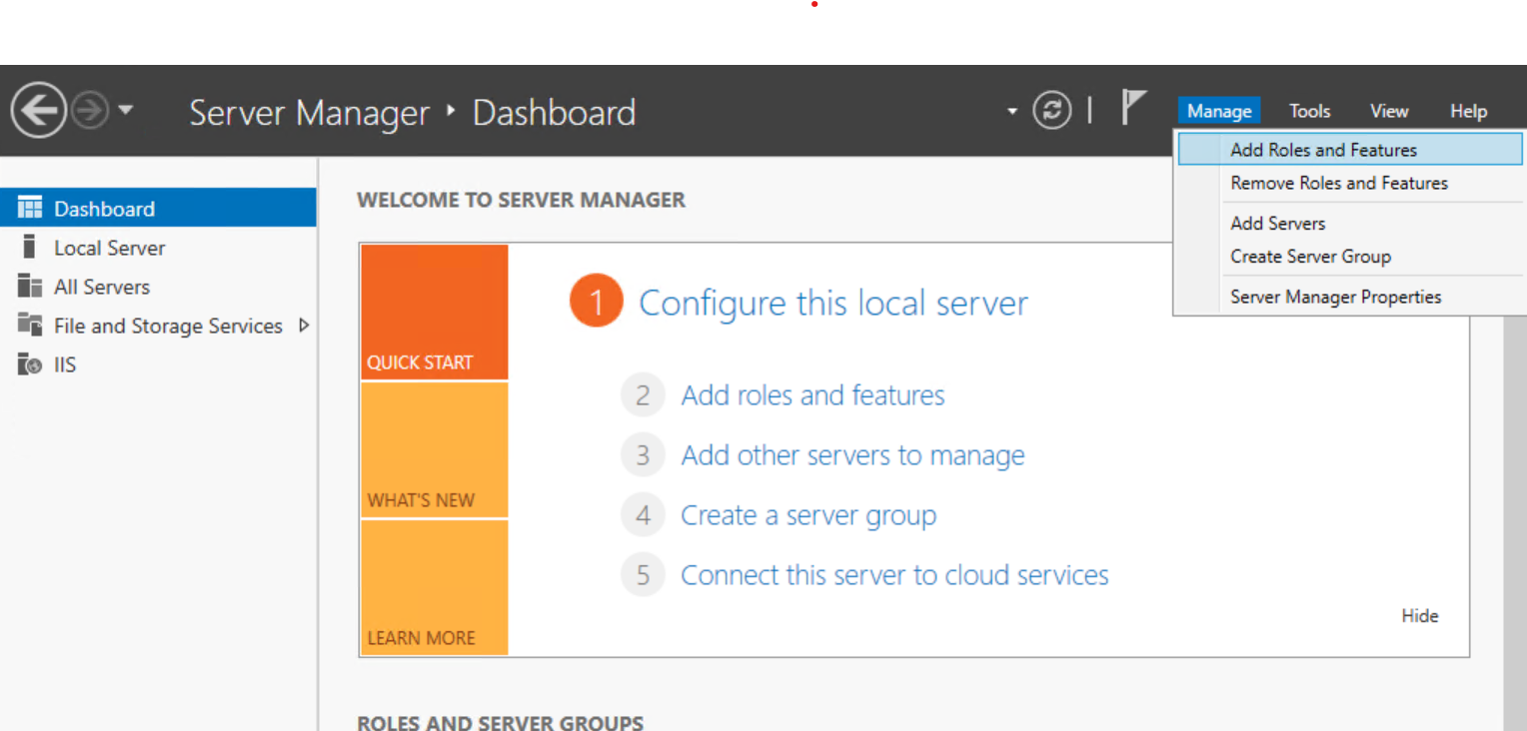Choose Add Servers from Manage menu
Screen dimensions: 1527x731
1350,223
